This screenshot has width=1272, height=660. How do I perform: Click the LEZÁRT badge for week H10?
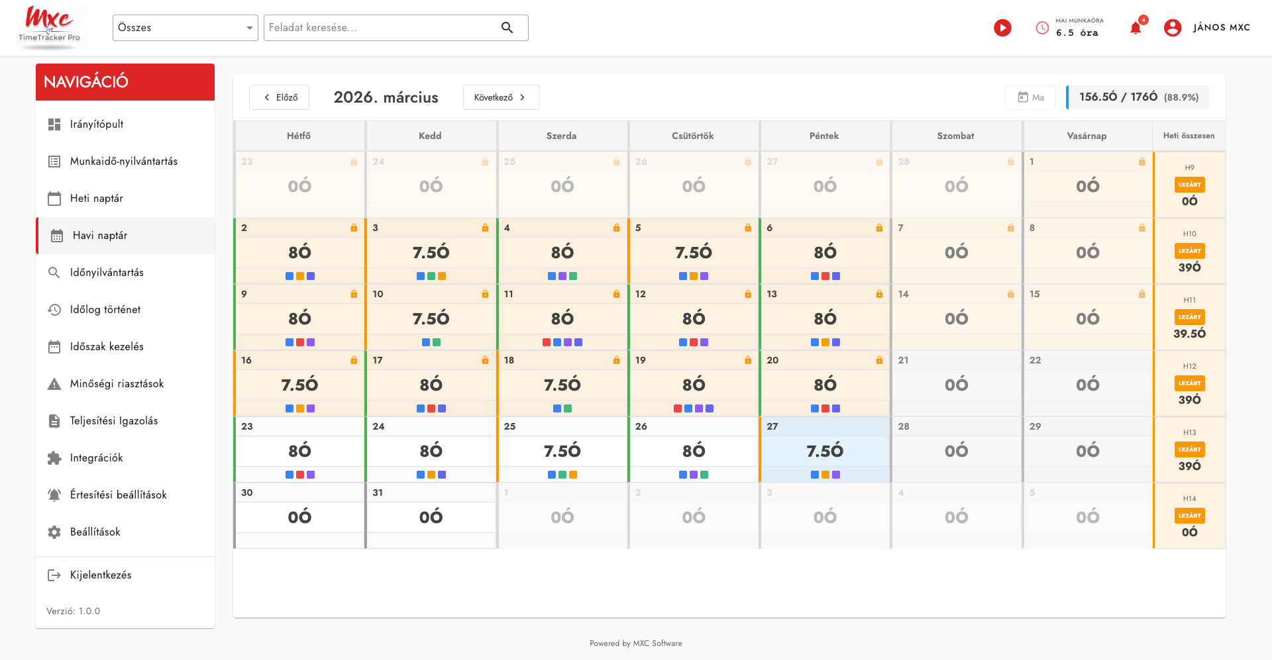pos(1189,251)
